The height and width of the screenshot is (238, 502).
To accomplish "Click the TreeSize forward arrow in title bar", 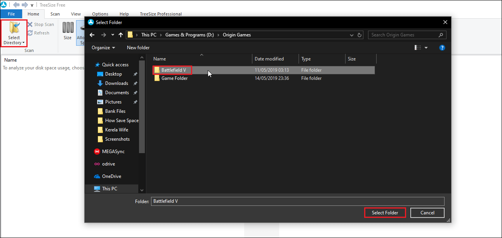I will (x=24, y=5).
